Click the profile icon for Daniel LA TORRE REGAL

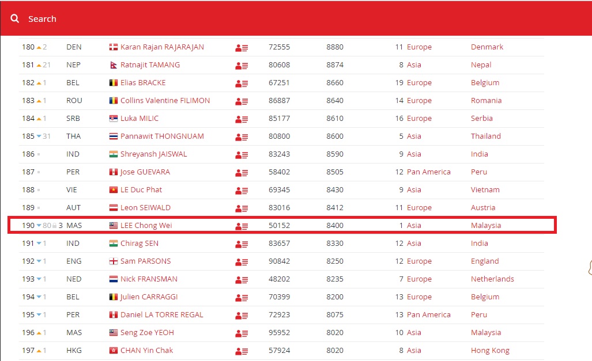pyautogui.click(x=242, y=315)
